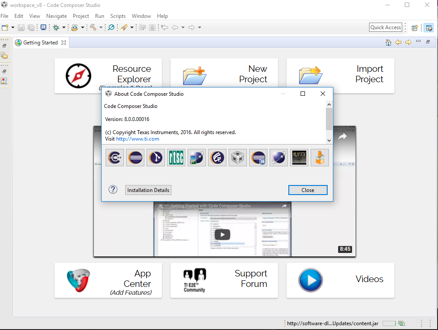Click the gear wrench Eclipse feature icon

(217, 158)
